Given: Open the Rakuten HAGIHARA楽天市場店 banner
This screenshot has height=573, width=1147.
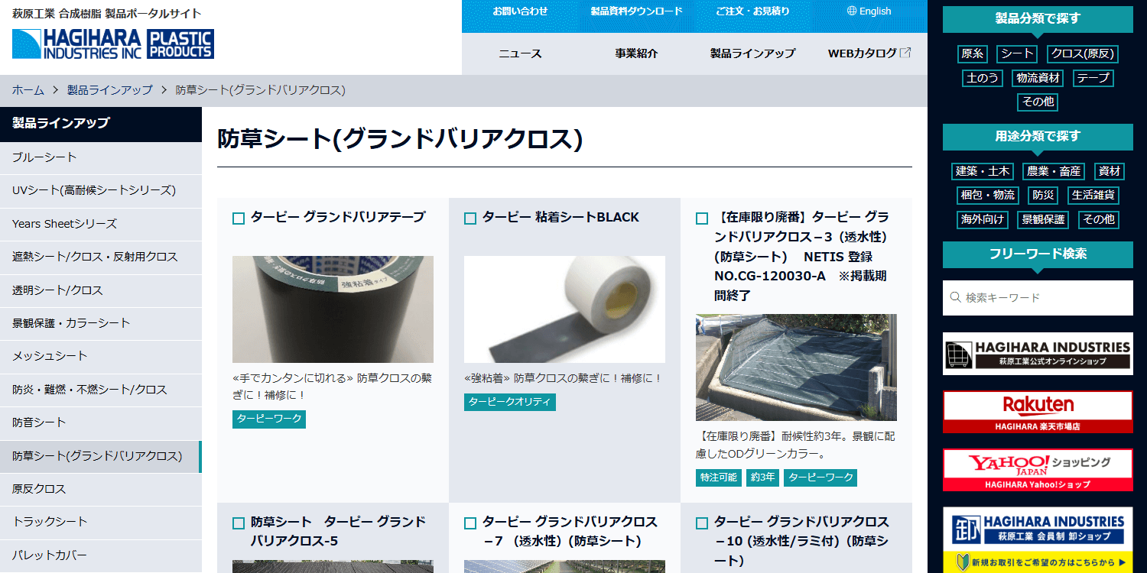Looking at the screenshot, I should point(1038,412).
